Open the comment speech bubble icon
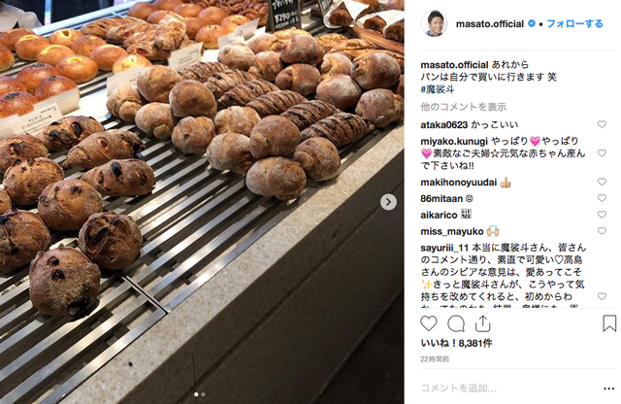This screenshot has width=621, height=404. click(x=456, y=323)
